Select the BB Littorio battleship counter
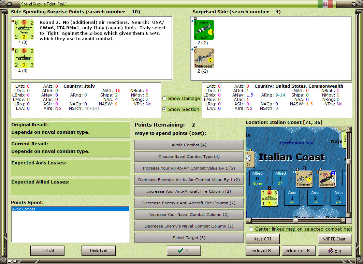The width and height of the screenshot is (363, 264). click(24, 58)
